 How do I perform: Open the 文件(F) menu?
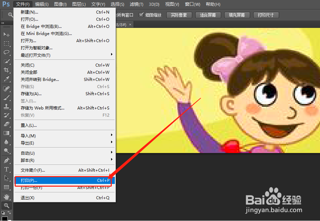click(x=22, y=4)
